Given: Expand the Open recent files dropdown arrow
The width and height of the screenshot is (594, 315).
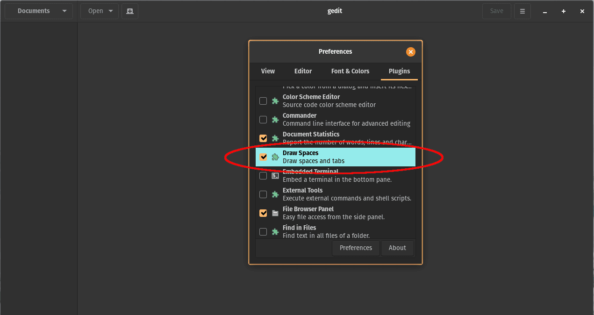Looking at the screenshot, I should (x=111, y=11).
